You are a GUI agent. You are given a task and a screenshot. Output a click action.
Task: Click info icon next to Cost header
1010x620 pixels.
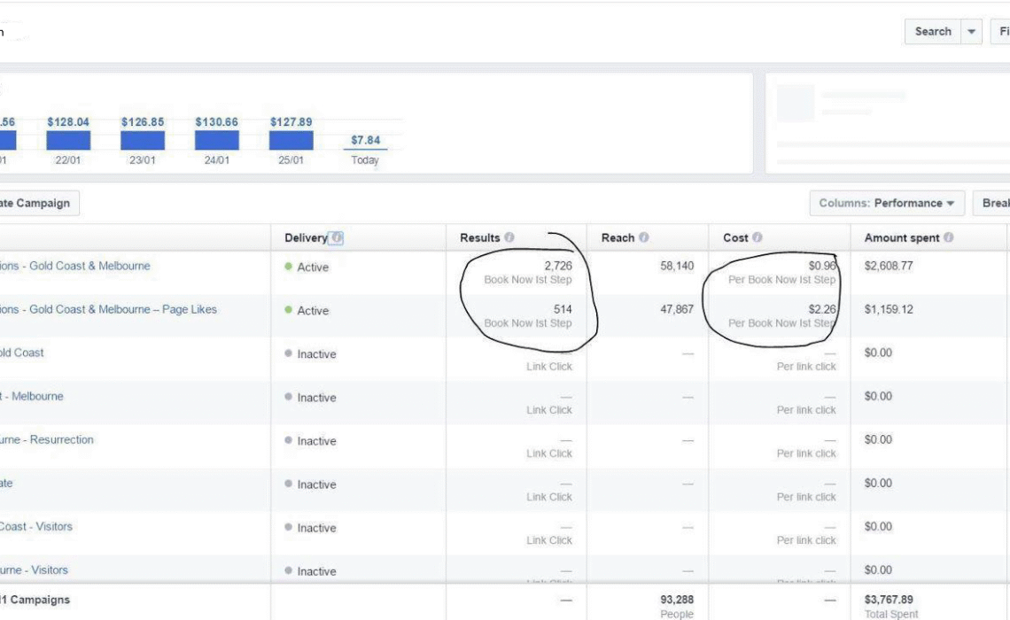[757, 238]
